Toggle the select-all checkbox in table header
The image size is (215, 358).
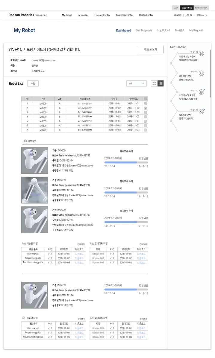tap(146, 99)
